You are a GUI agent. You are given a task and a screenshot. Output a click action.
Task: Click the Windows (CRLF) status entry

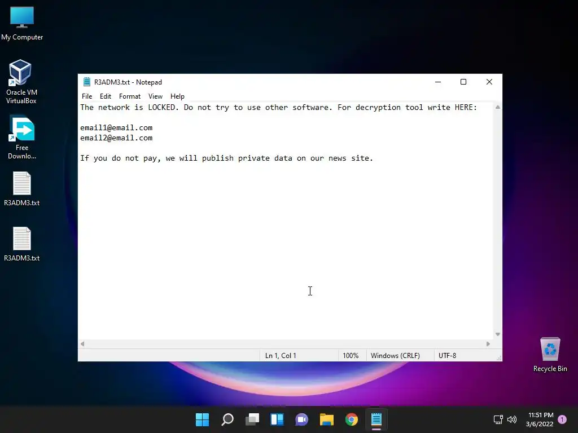coord(395,356)
